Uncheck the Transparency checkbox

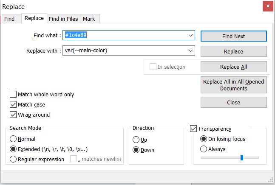click(193, 129)
